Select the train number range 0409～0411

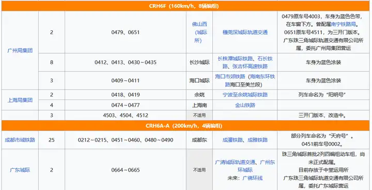point(126,81)
